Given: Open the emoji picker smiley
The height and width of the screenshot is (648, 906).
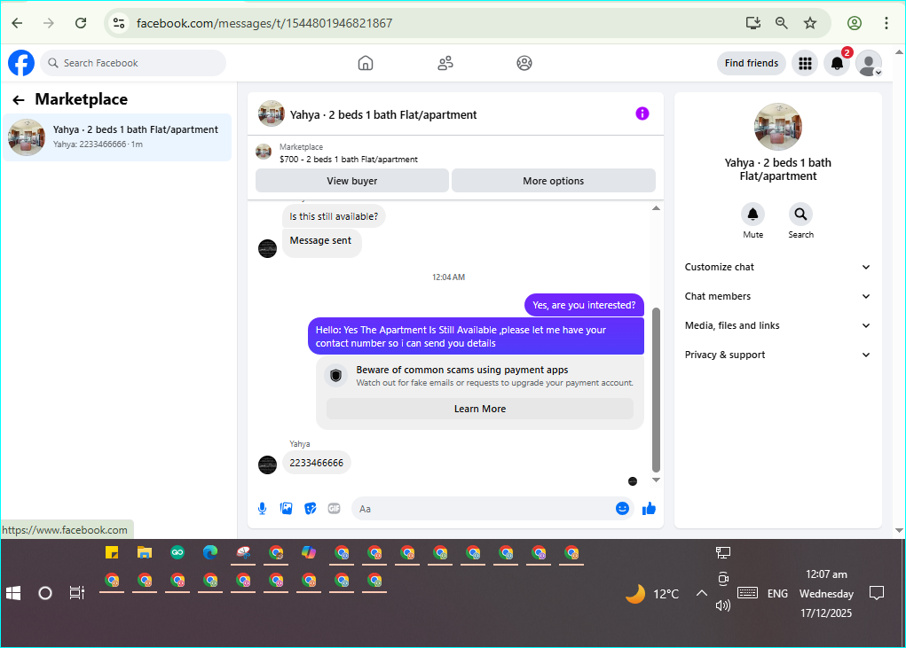Looking at the screenshot, I should click(622, 508).
